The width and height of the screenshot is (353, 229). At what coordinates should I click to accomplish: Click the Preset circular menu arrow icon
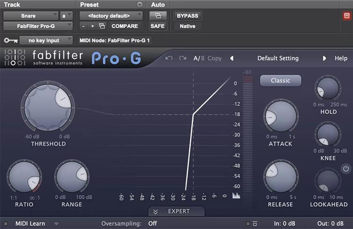(139, 5)
